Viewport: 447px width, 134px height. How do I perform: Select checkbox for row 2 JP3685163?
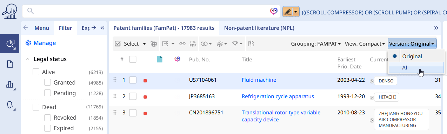(133, 96)
